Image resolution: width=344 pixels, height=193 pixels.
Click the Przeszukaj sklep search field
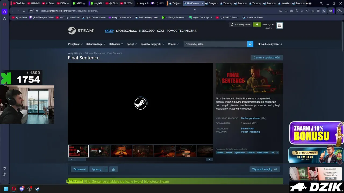[x=215, y=44]
